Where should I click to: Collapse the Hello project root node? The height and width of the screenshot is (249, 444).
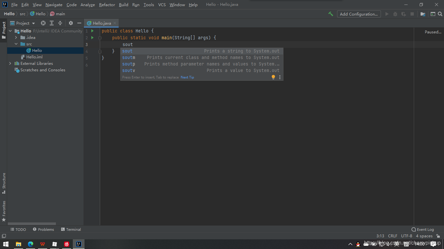pyautogui.click(x=10, y=31)
